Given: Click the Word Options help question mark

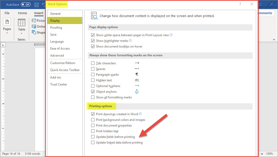Looking at the screenshot, I should 240,4.
